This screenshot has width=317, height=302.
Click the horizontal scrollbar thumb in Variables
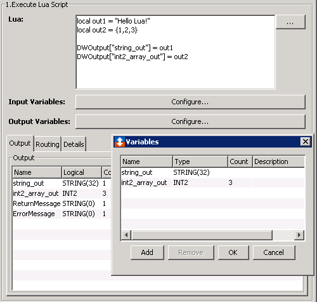pos(202,235)
